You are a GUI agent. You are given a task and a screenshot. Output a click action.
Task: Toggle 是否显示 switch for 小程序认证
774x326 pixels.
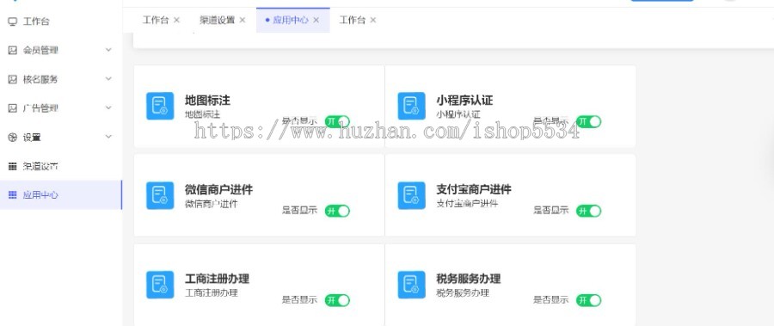coord(588,121)
